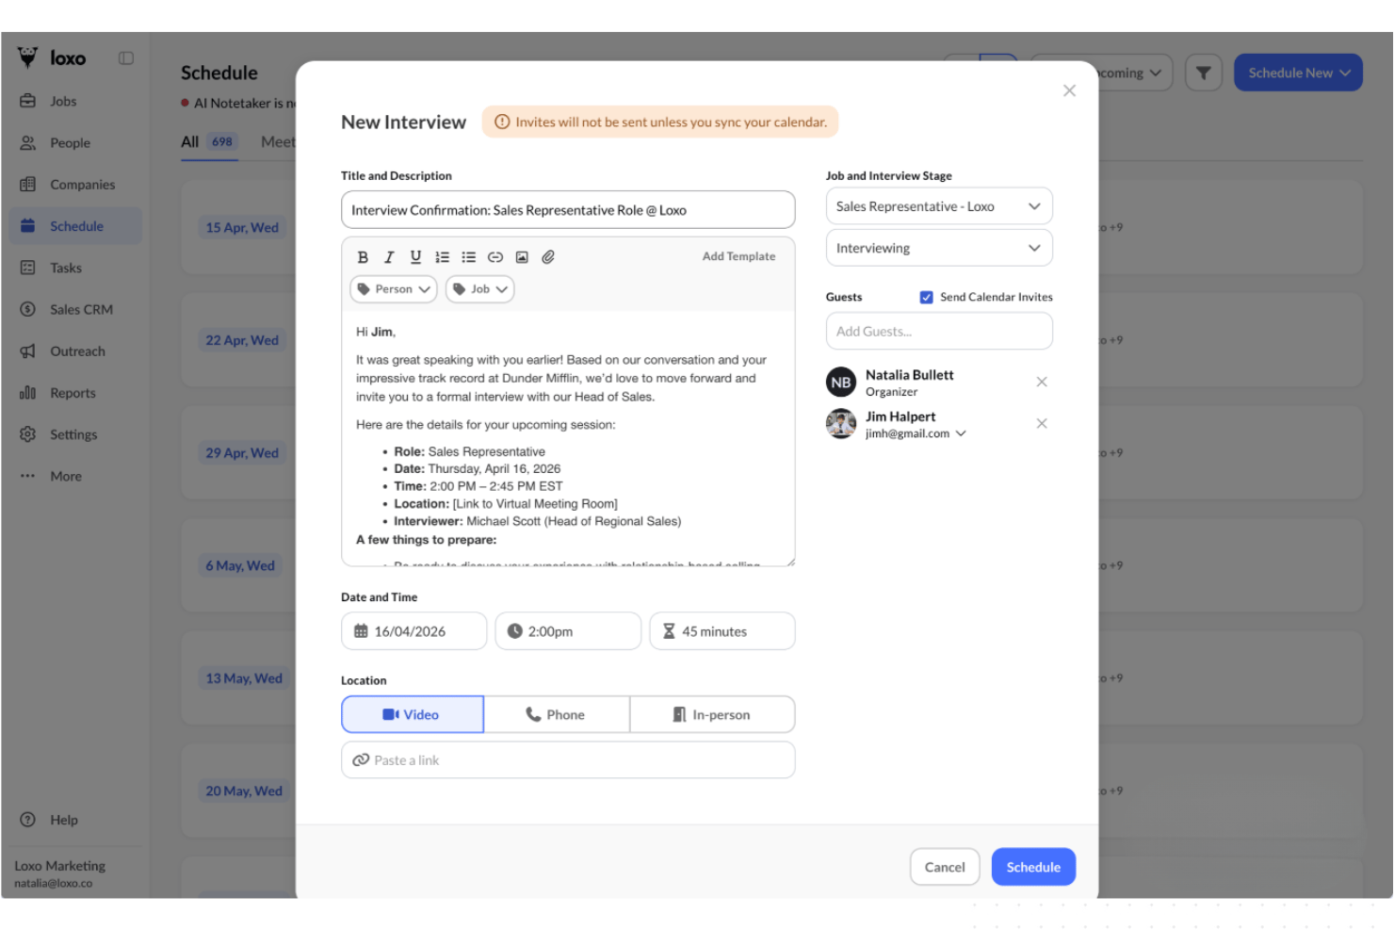This screenshot has width=1394, height=930.
Task: Expand jimh@gmail.com email chevron
Action: point(961,433)
